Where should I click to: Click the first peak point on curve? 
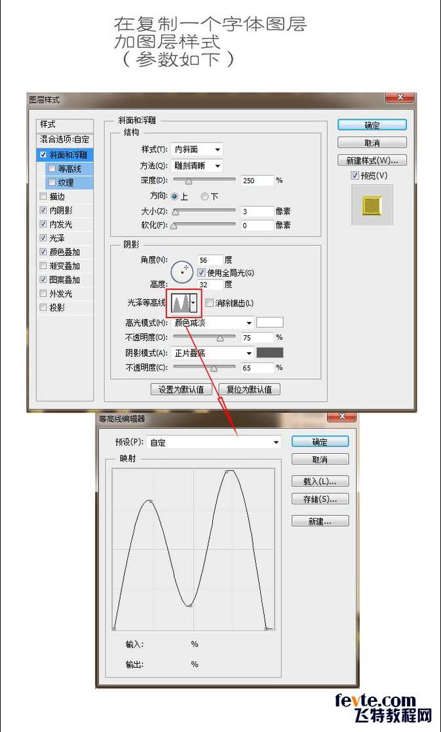pos(149,501)
